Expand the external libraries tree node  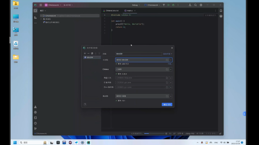[41, 19]
